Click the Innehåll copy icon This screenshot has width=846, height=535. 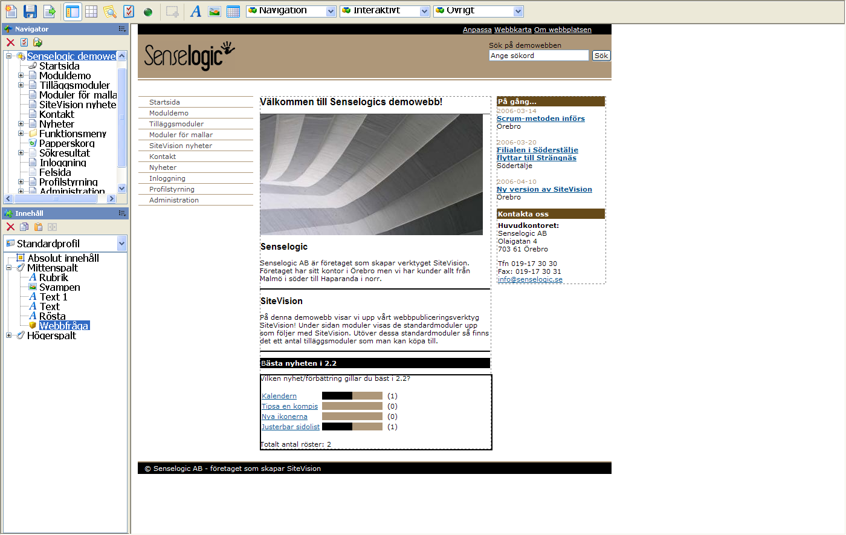[x=24, y=227]
